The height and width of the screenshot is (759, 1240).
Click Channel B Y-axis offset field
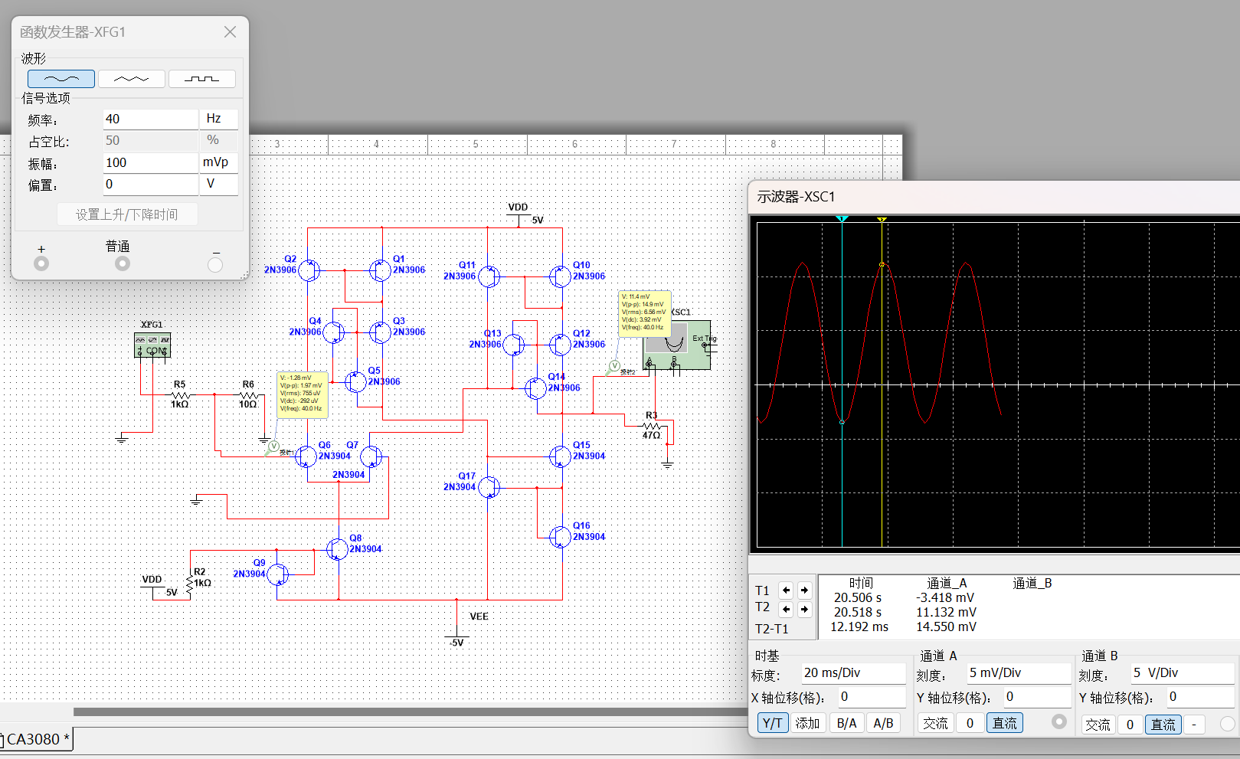(1201, 697)
